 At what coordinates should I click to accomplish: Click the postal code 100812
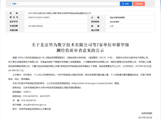pos(27,92)
